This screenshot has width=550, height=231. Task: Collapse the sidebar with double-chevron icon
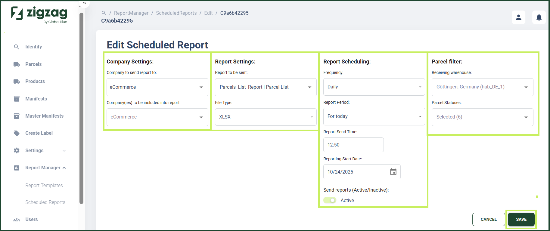[x=85, y=3]
